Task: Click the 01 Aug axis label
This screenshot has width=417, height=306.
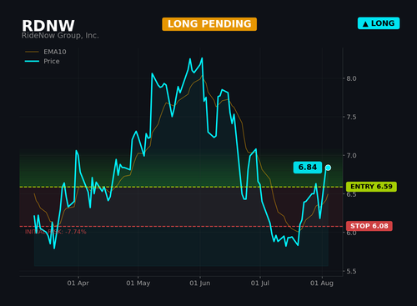Action: tap(322, 283)
